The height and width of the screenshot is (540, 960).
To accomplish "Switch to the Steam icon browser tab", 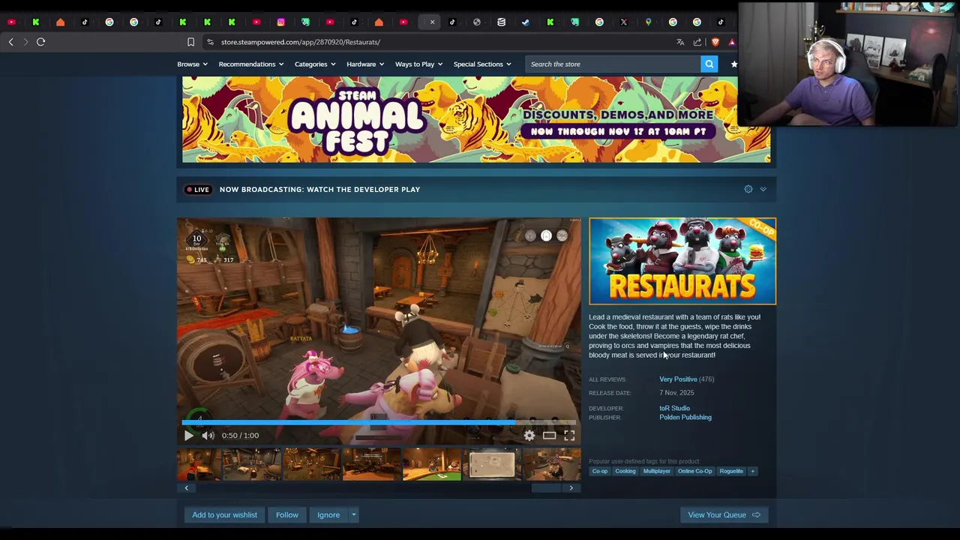I will tap(526, 22).
